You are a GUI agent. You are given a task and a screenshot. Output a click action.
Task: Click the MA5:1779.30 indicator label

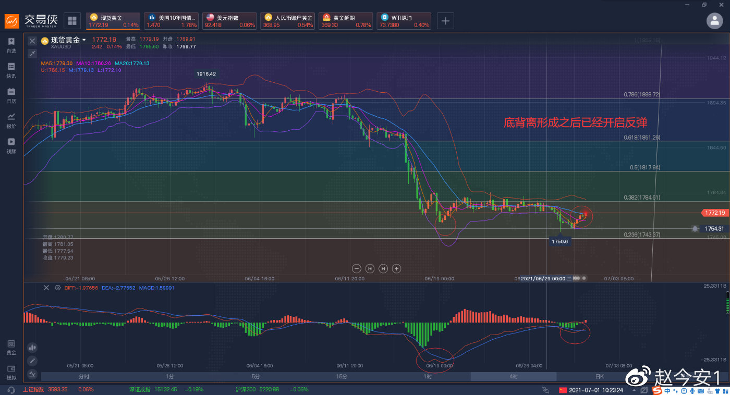click(57, 63)
